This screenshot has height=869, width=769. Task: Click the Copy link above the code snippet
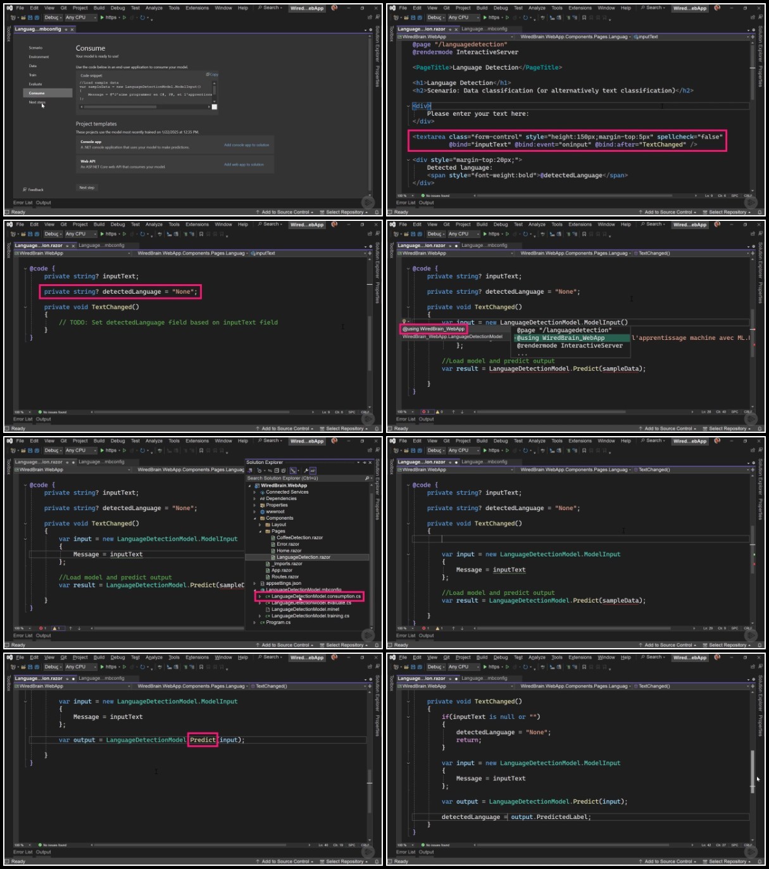tap(212, 75)
